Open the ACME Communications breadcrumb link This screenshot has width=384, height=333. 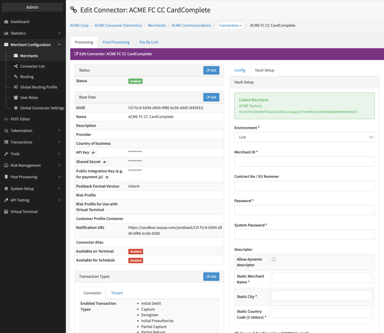191,25
